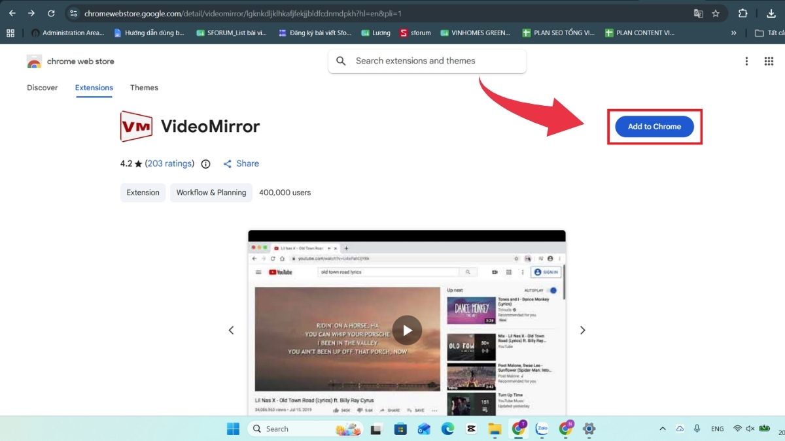
Task: Open the bookmarks bar apps grid icon
Action: pos(10,33)
